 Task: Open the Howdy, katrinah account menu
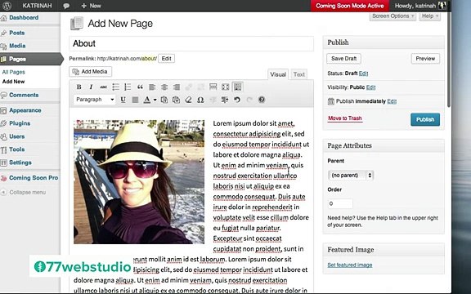click(x=420, y=6)
